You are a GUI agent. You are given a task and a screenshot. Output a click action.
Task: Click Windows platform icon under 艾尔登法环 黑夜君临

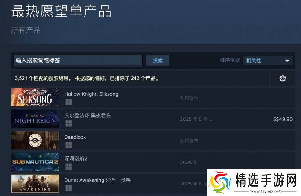point(69,123)
